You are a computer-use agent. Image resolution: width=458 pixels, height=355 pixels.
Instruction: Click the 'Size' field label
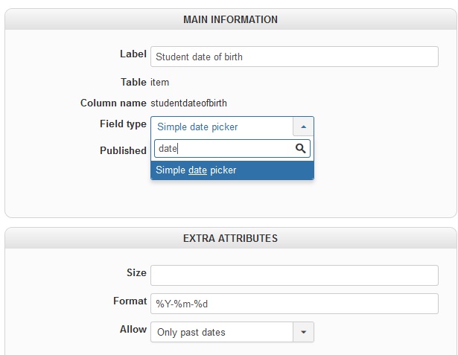click(136, 272)
